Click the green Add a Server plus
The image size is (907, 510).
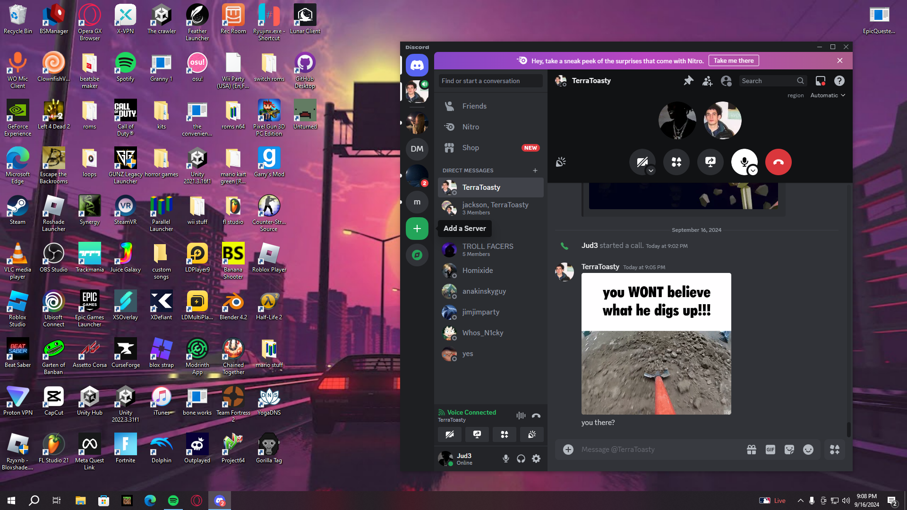coord(417,229)
